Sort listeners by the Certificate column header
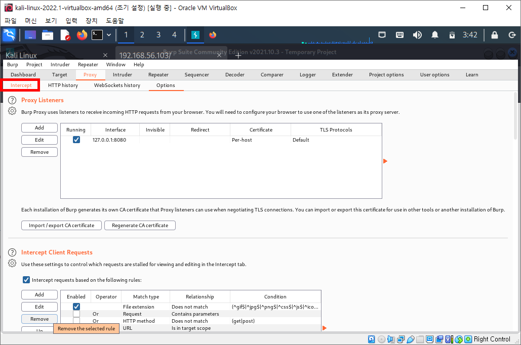Image resolution: width=521 pixels, height=345 pixels. click(260, 130)
